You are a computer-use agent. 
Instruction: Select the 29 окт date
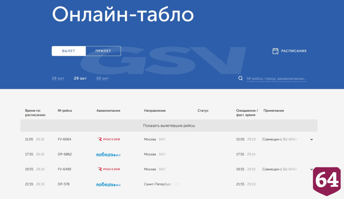(x=80, y=78)
